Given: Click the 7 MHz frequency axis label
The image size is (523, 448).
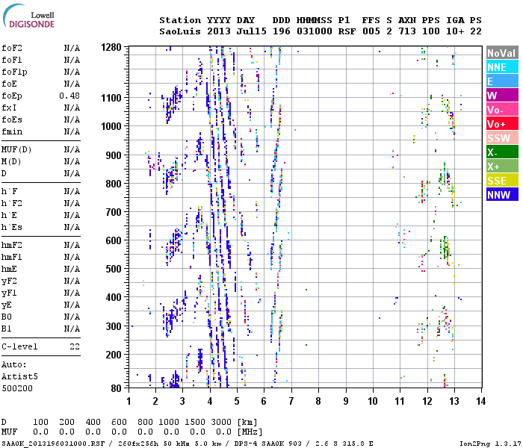Looking at the screenshot, I should pyautogui.click(x=291, y=401).
